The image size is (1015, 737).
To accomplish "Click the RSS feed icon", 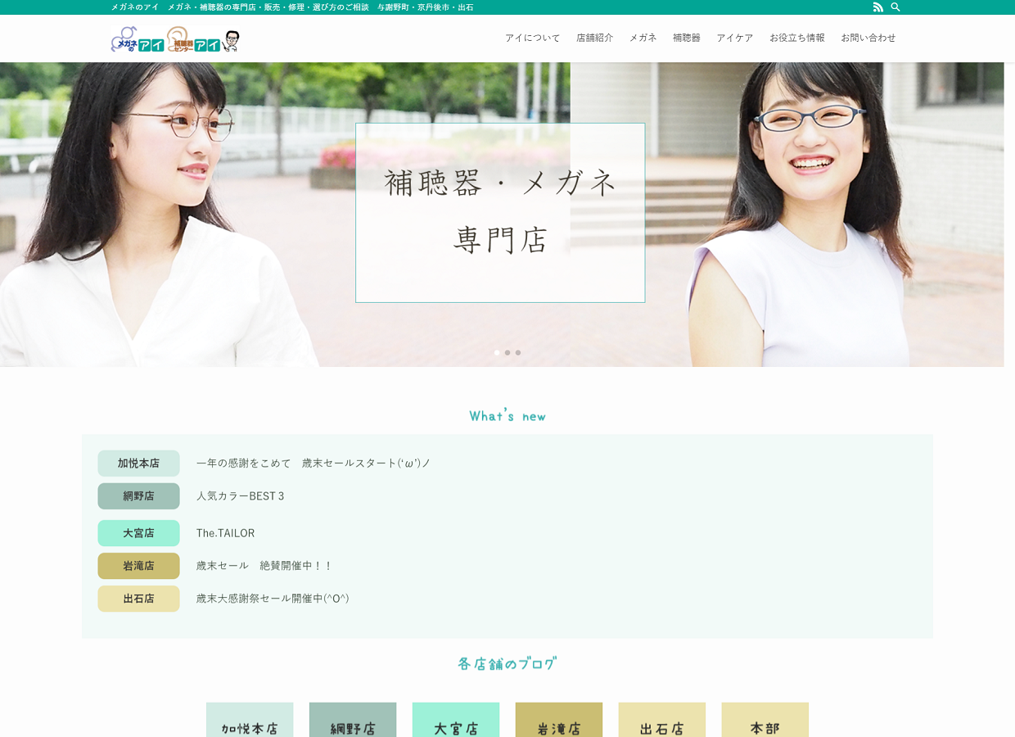I will (877, 7).
